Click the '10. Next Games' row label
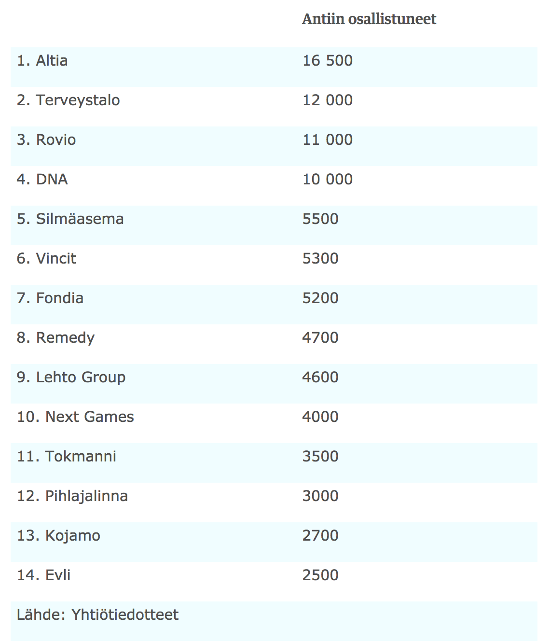This screenshot has width=550, height=642. pos(75,417)
